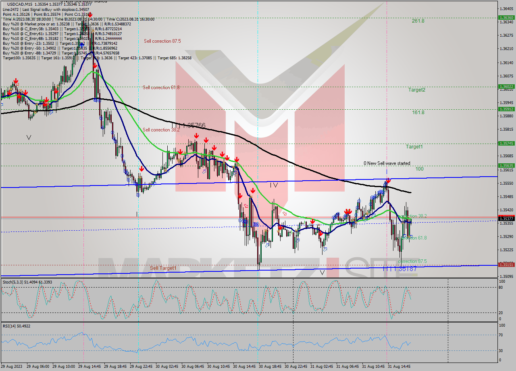The width and height of the screenshot is (516, 371).
Task: Click the '31 Aug 02:45' time axis label
Action: click(322, 367)
